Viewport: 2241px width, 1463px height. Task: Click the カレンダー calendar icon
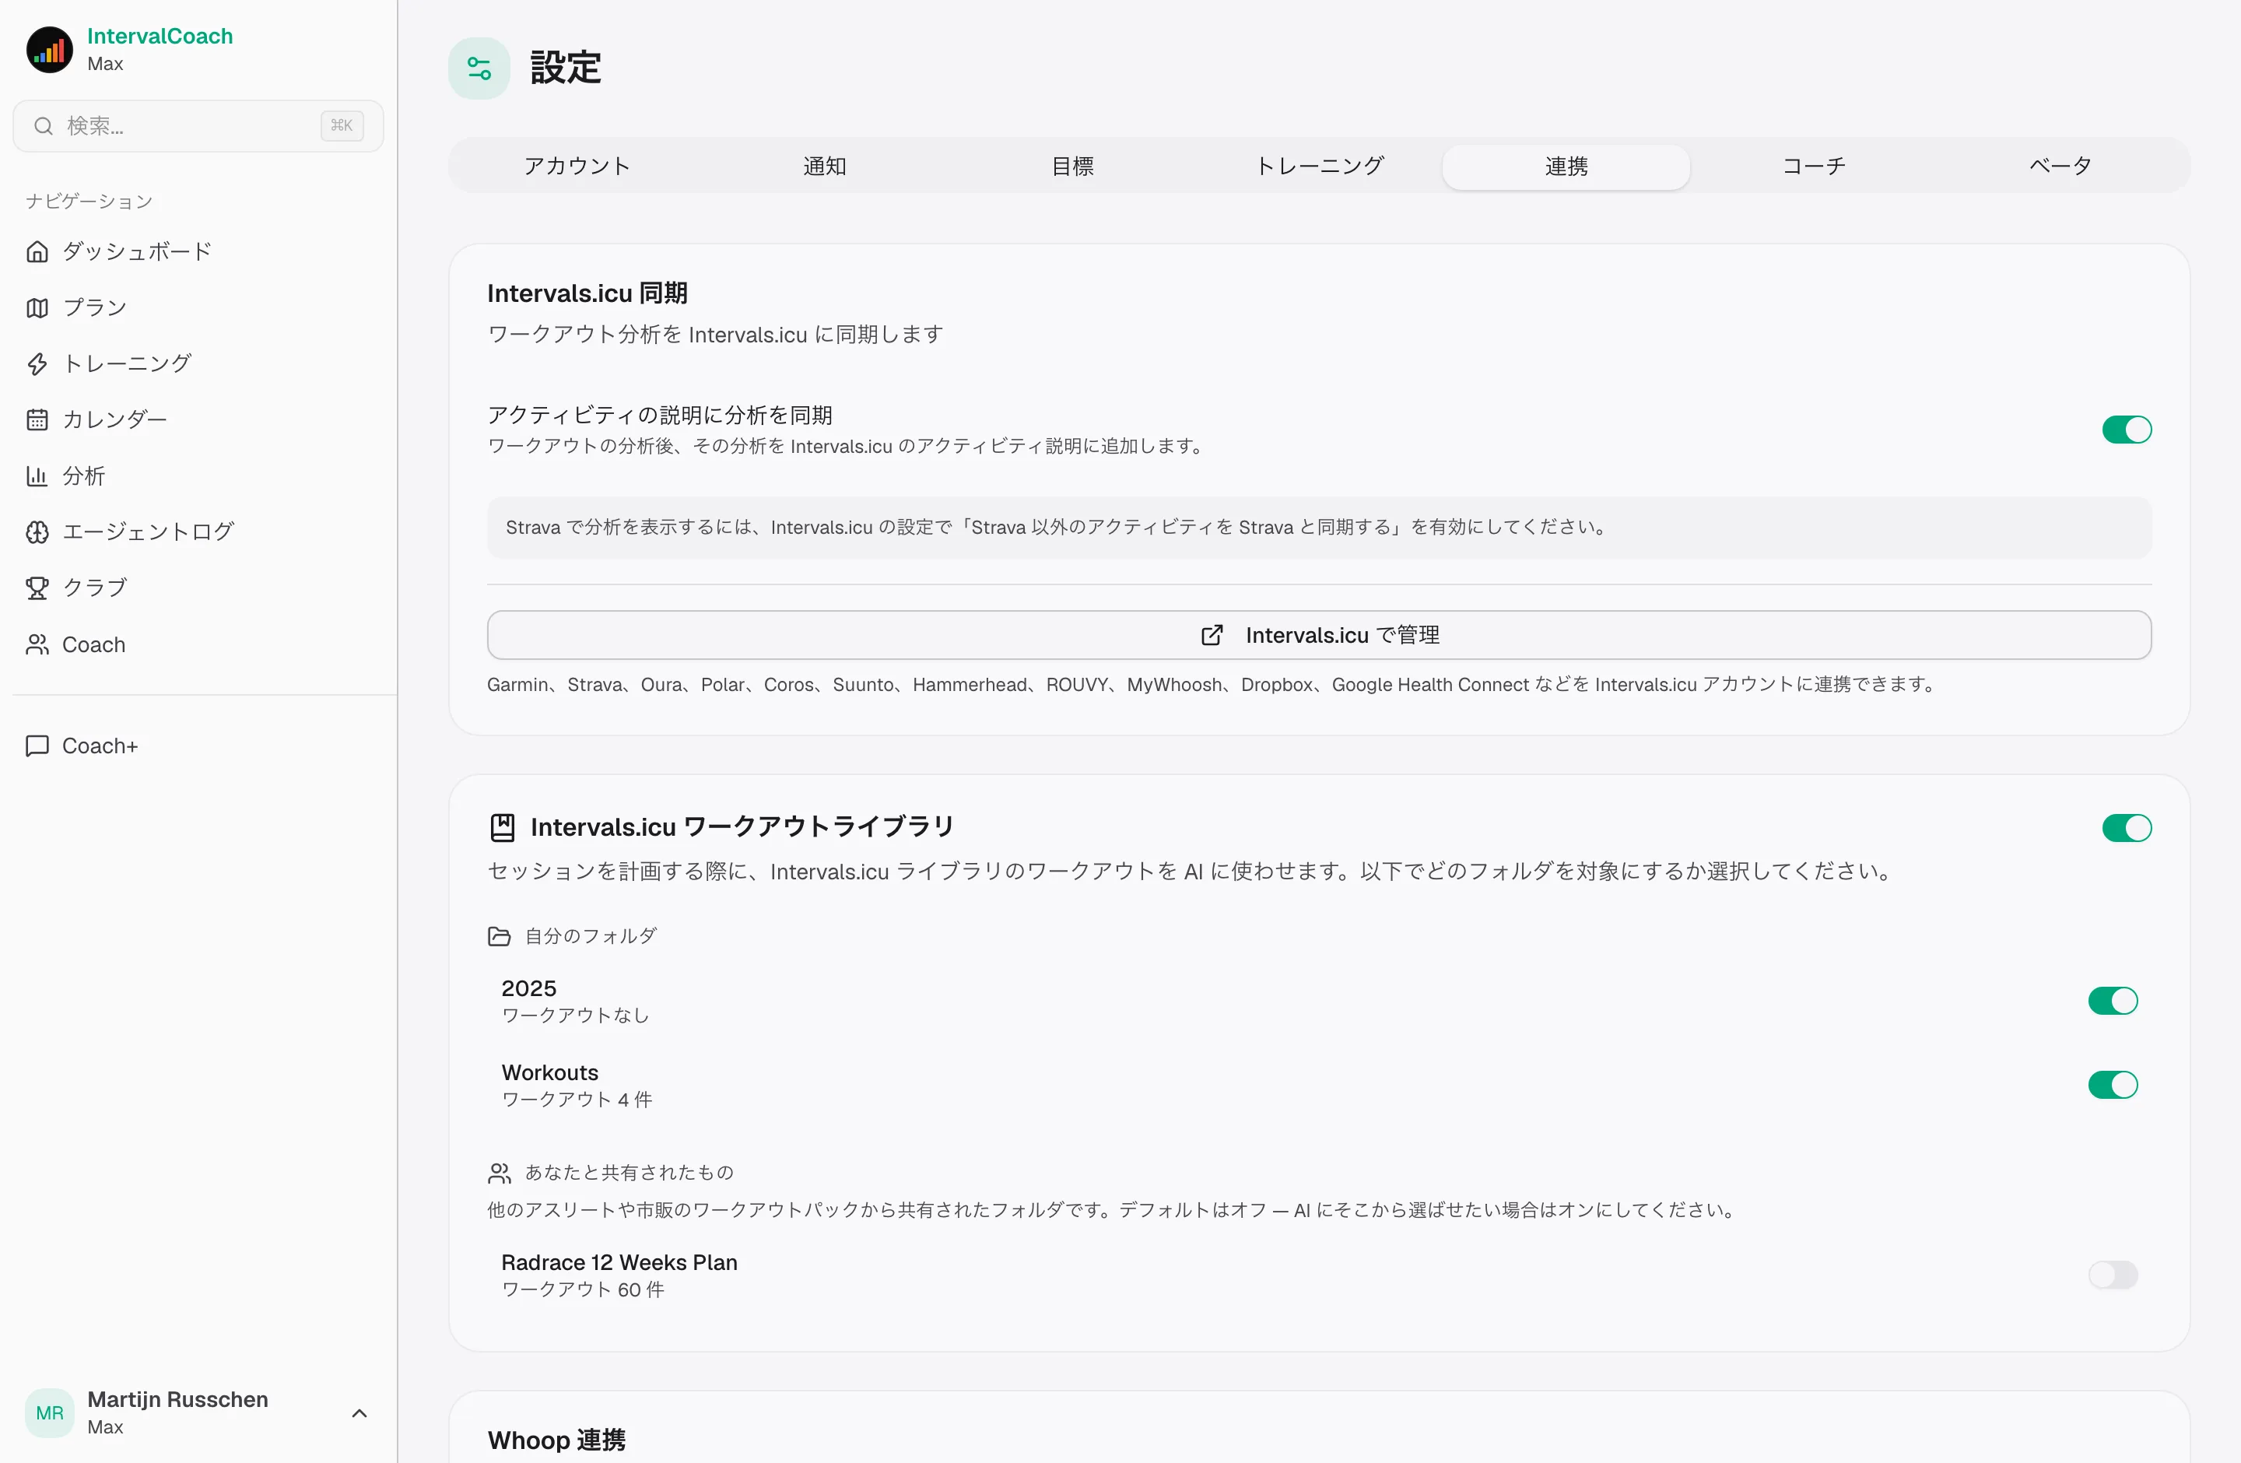click(37, 420)
